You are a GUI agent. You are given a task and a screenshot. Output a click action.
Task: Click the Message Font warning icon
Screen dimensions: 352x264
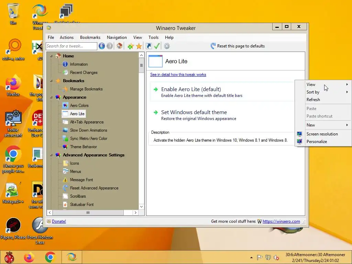coord(65,180)
